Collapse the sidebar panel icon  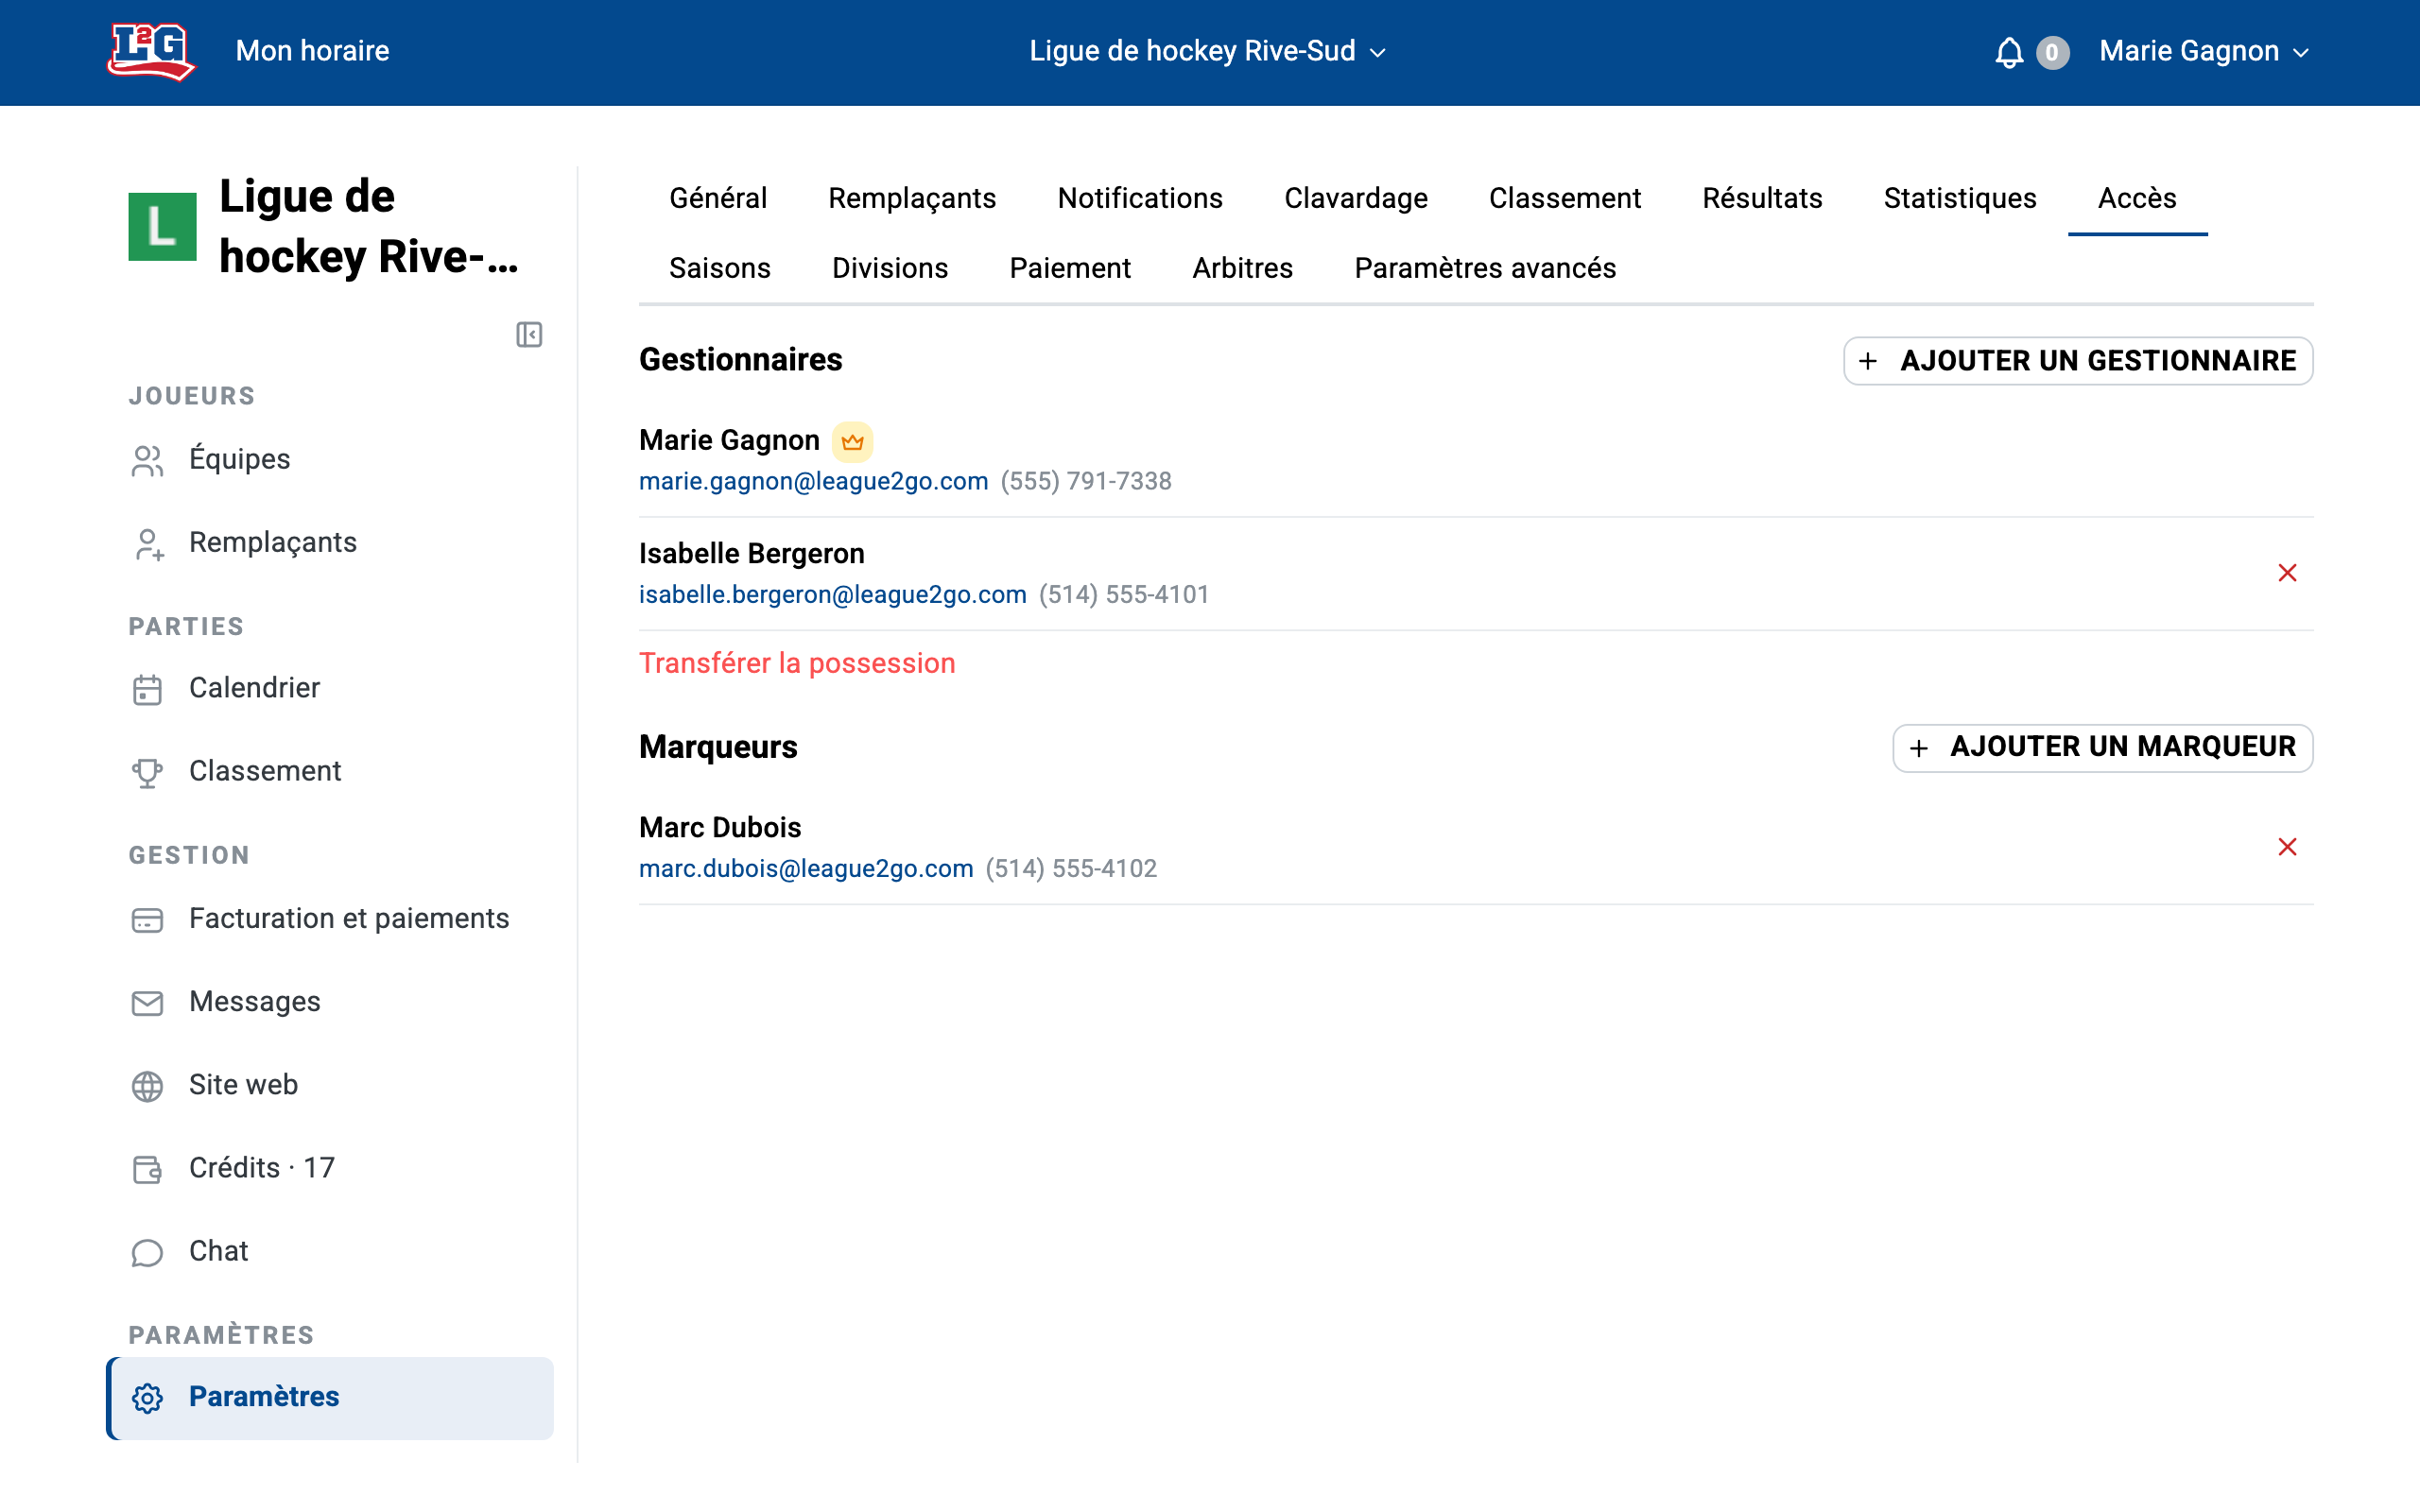tap(529, 334)
